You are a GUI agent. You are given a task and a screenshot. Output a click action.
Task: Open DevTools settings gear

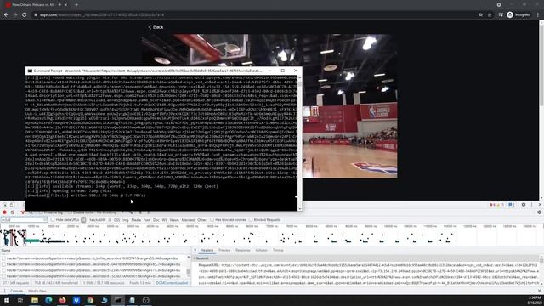coord(524,205)
